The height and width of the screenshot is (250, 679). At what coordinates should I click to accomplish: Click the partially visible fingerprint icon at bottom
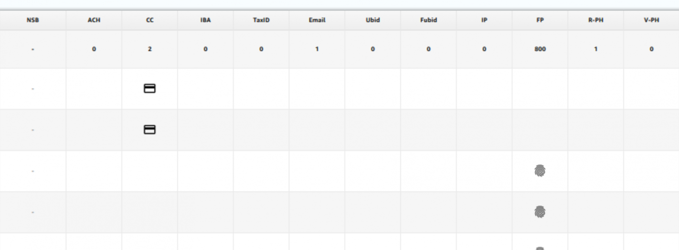540,248
